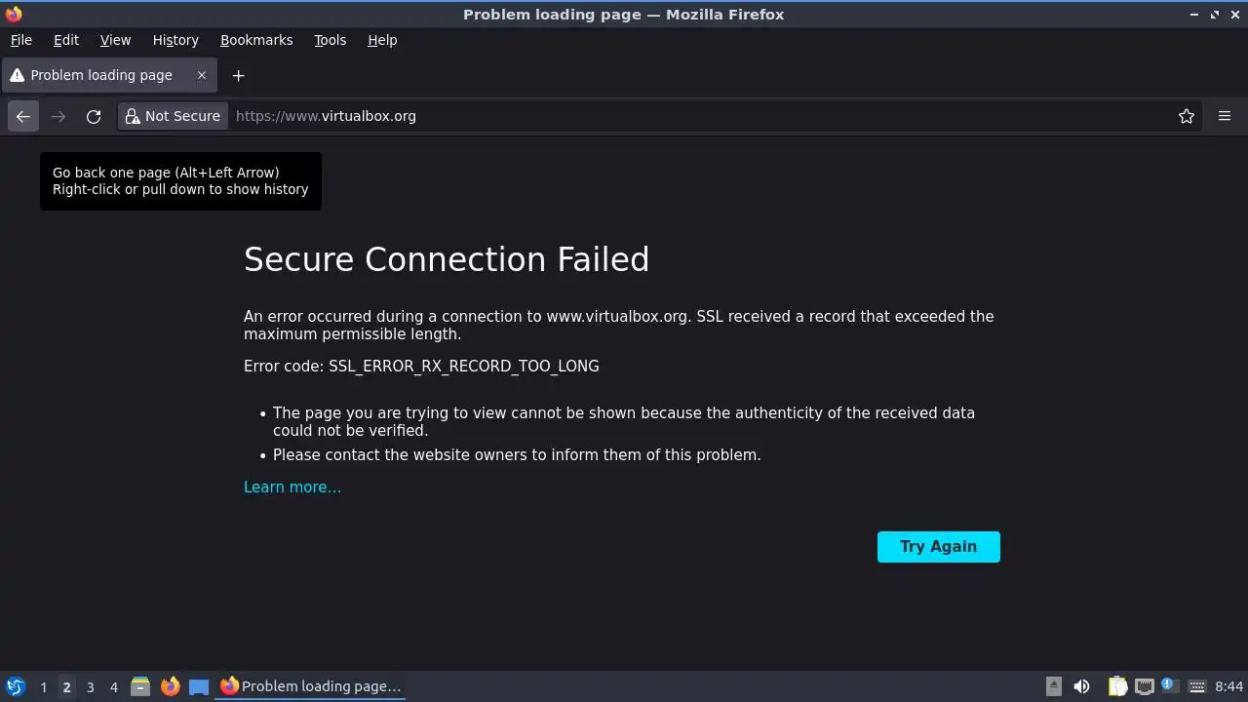The height and width of the screenshot is (702, 1248).
Task: Click the Not Secure lock indicator
Action: (173, 116)
